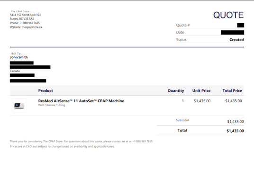Click the Unit Price column header

tap(201, 90)
